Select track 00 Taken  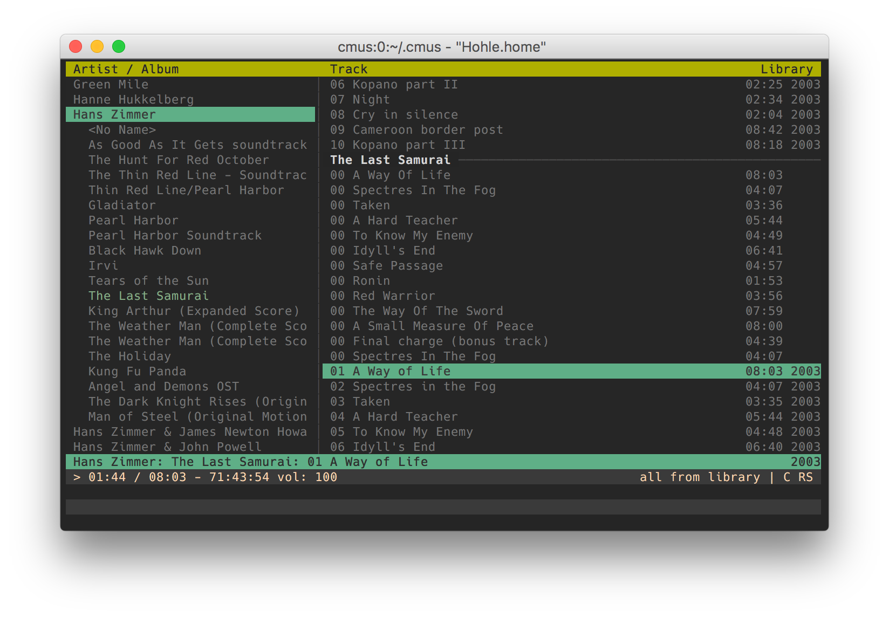tap(572, 205)
